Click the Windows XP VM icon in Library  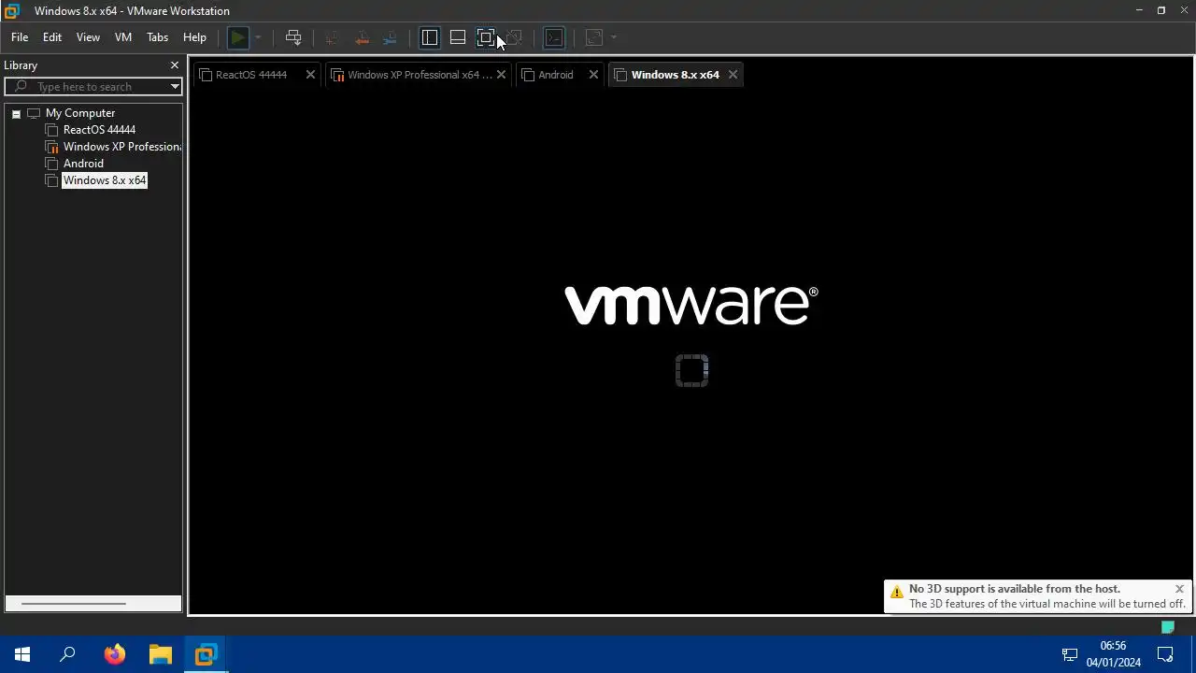(x=52, y=147)
